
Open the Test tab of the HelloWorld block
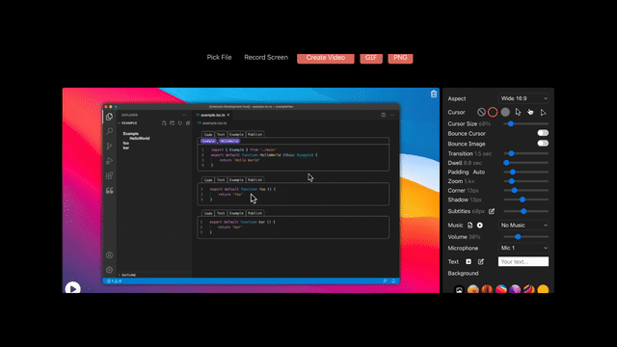coord(221,135)
